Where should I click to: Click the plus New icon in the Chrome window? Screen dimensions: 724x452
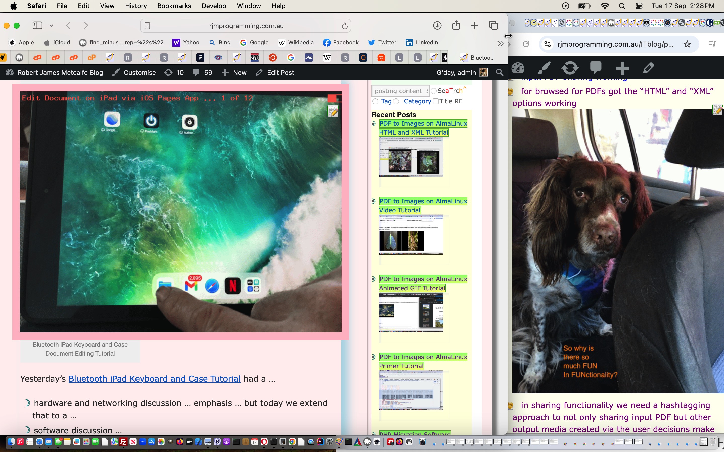623,68
